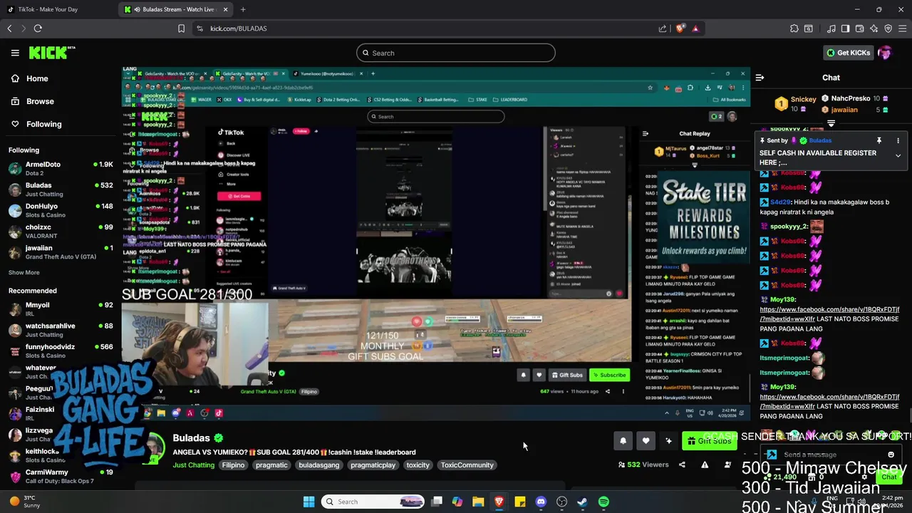Click the ToxicCommunity tag
Screen dimensions: 912x513
click(467, 465)
